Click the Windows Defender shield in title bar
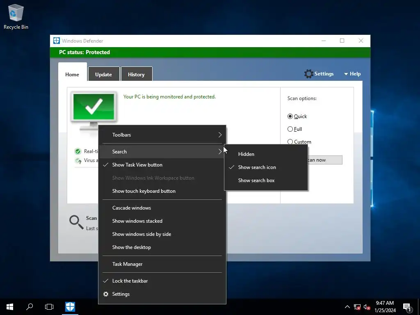This screenshot has height=315, width=420. [56, 41]
